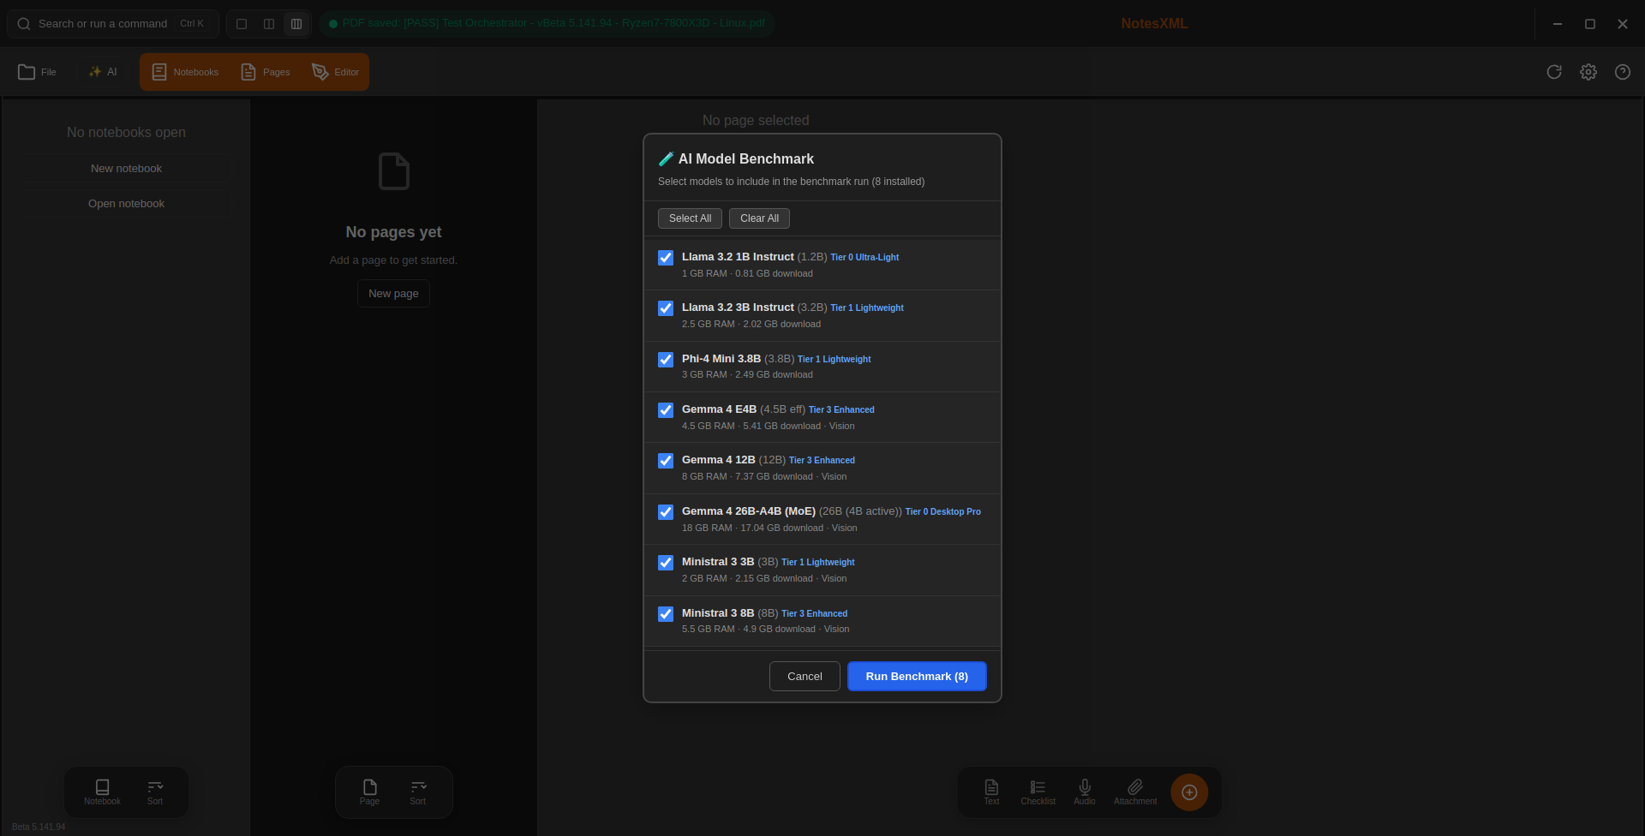Image resolution: width=1645 pixels, height=836 pixels.
Task: Open help via the question mark icon
Action: click(1623, 72)
